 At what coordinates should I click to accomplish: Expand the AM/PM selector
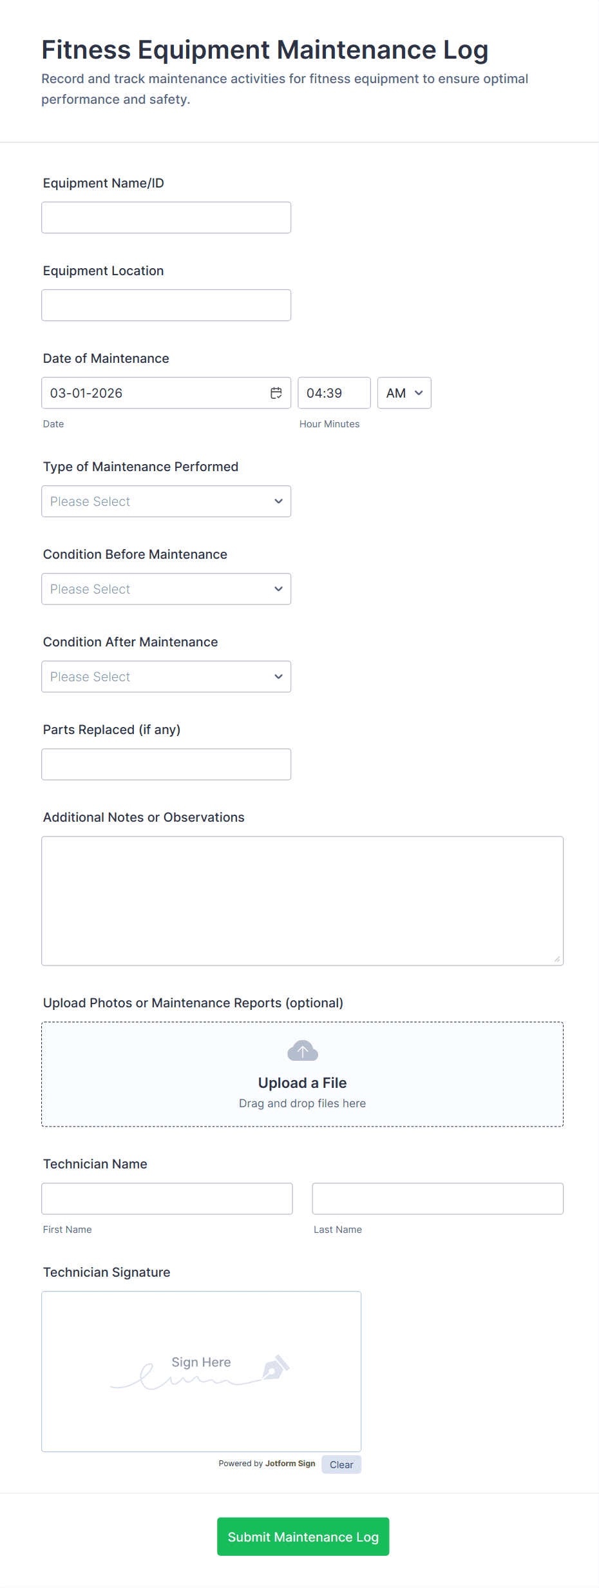[404, 393]
